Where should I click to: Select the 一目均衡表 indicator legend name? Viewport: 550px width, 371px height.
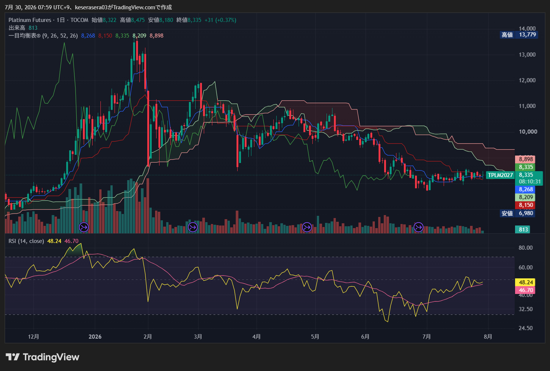click(24, 36)
